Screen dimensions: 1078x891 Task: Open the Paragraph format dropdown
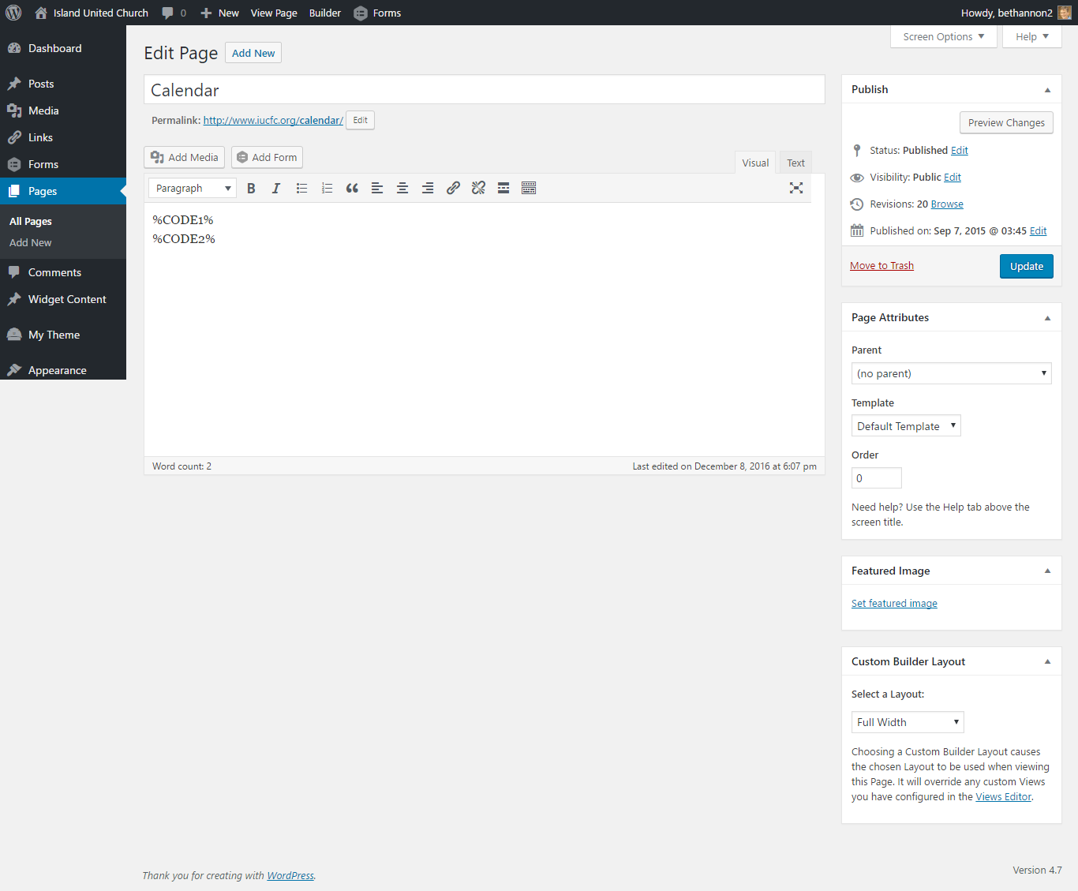point(193,188)
